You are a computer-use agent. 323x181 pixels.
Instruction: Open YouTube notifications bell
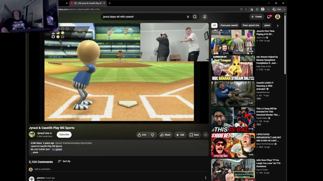click(269, 17)
